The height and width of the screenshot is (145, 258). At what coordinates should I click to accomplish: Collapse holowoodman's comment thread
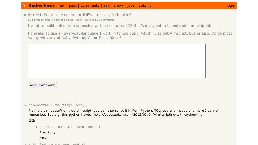pyautogui.click(x=85, y=105)
